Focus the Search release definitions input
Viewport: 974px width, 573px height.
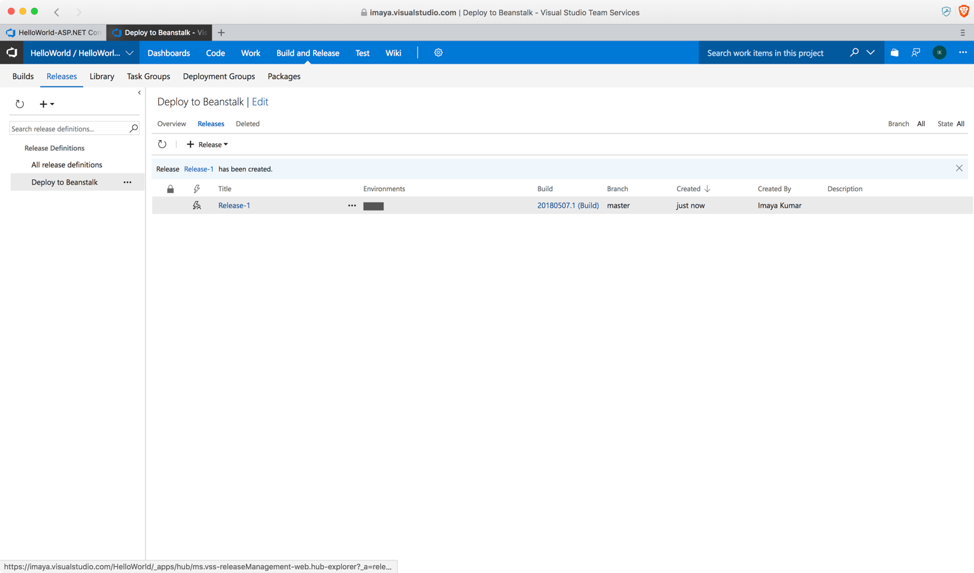coord(69,128)
